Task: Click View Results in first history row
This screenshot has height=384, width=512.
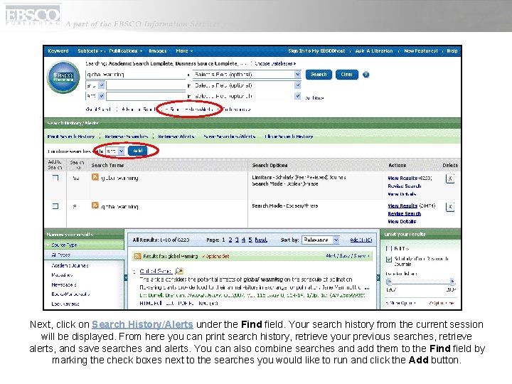Action: coord(402,178)
